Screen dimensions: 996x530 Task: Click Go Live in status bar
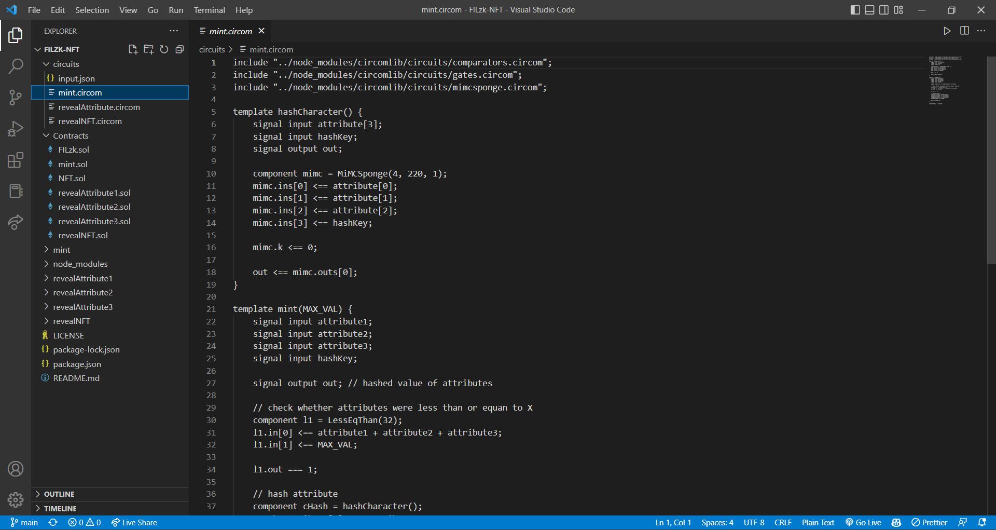863,523
